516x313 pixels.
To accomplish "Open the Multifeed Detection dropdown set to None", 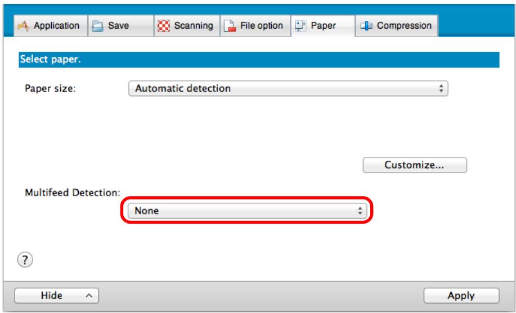I will click(247, 210).
